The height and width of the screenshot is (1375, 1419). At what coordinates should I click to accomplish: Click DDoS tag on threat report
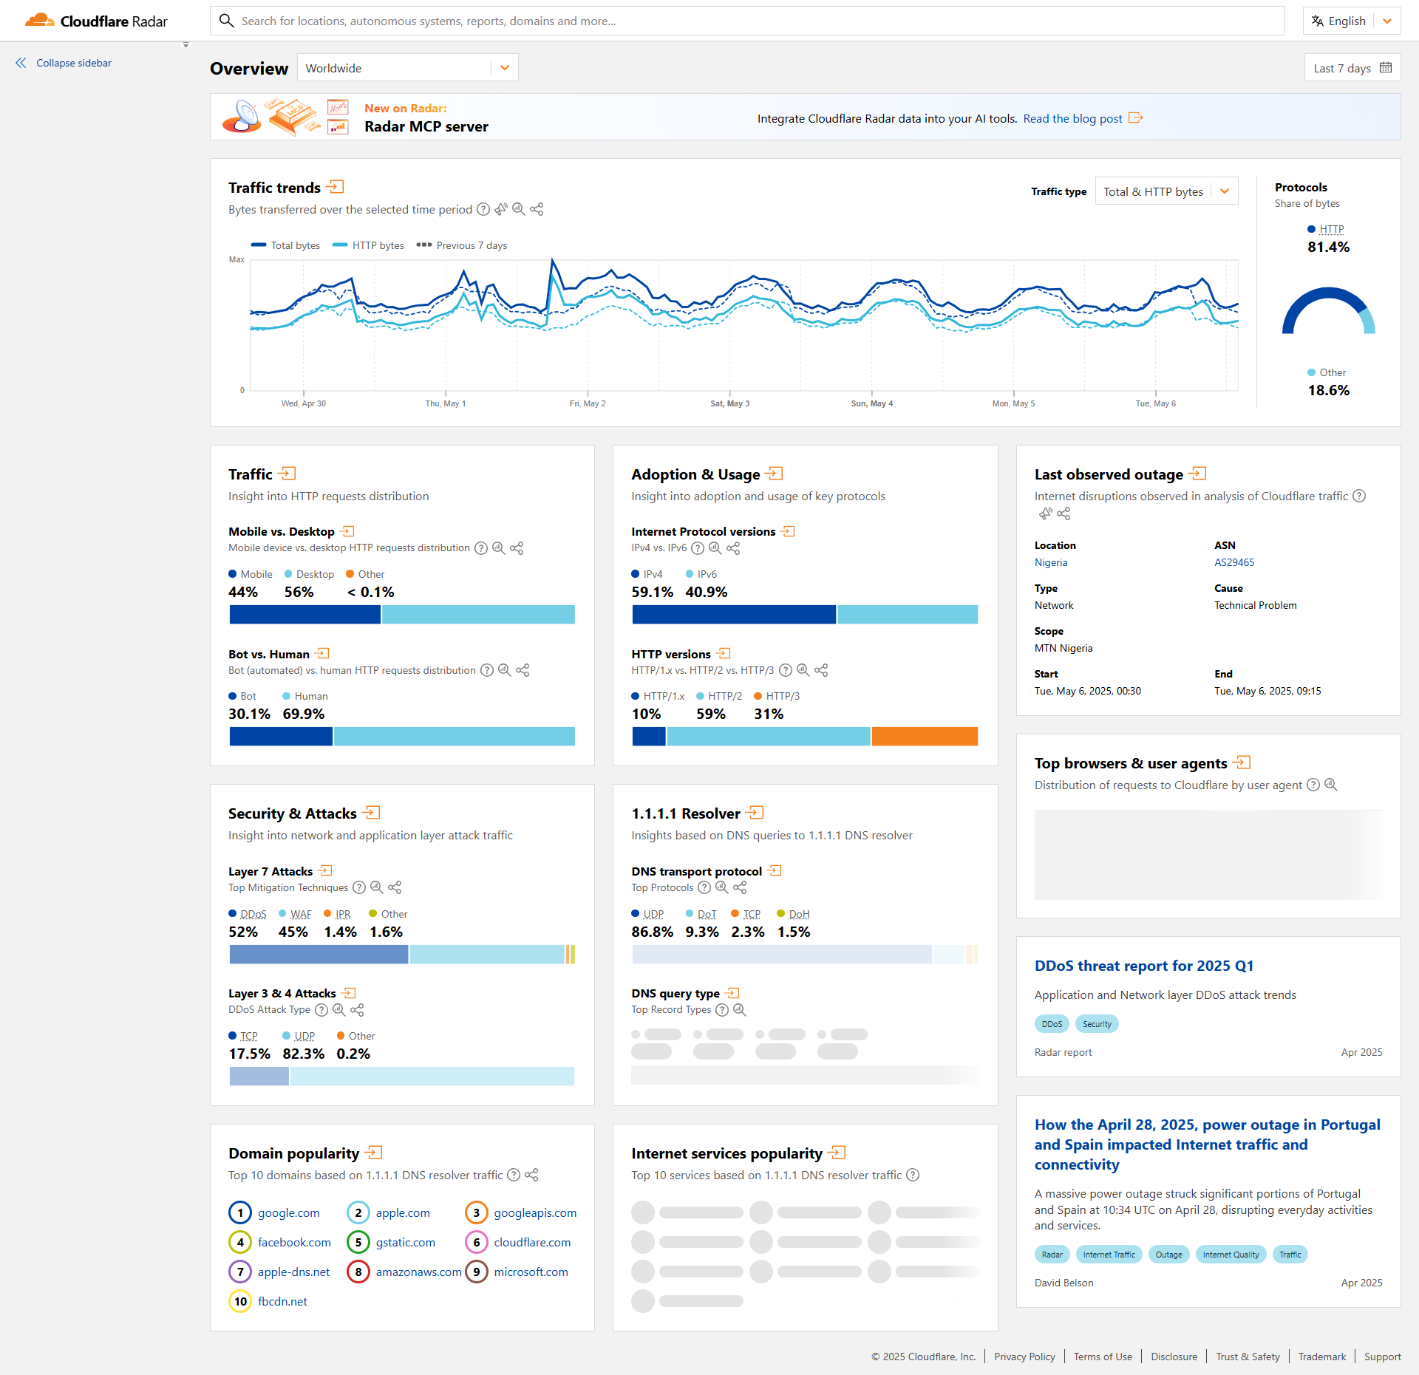tap(1052, 1024)
